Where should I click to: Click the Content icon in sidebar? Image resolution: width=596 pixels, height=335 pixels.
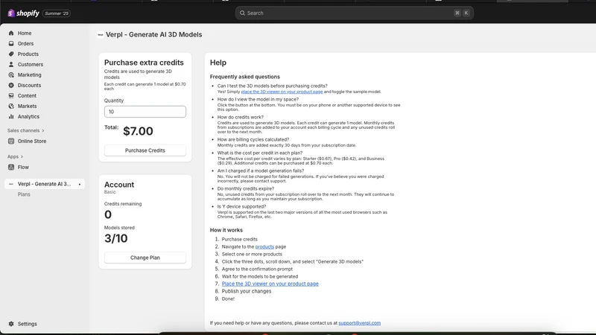point(11,96)
